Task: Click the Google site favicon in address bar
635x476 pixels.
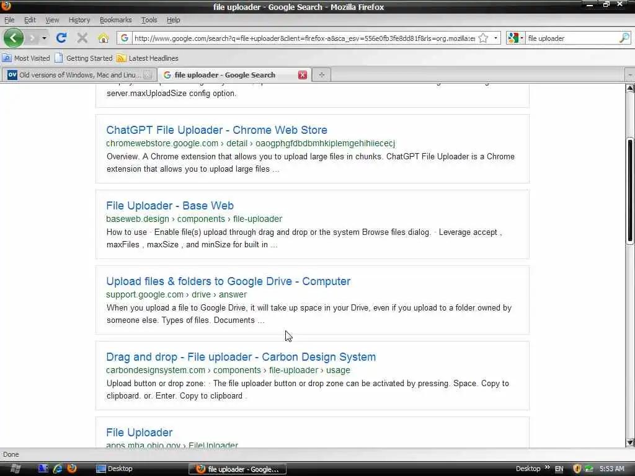Action: [125, 38]
